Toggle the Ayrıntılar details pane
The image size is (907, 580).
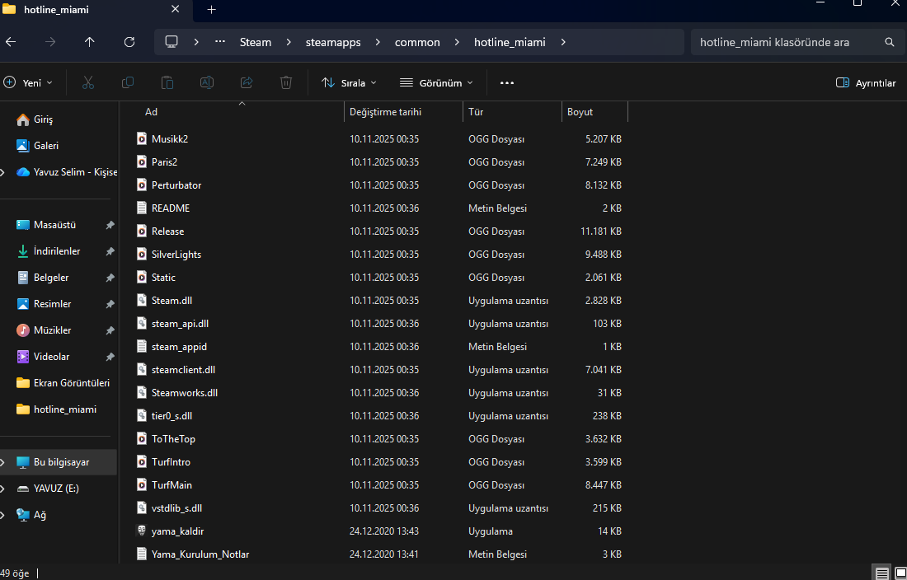pyautogui.click(x=866, y=82)
